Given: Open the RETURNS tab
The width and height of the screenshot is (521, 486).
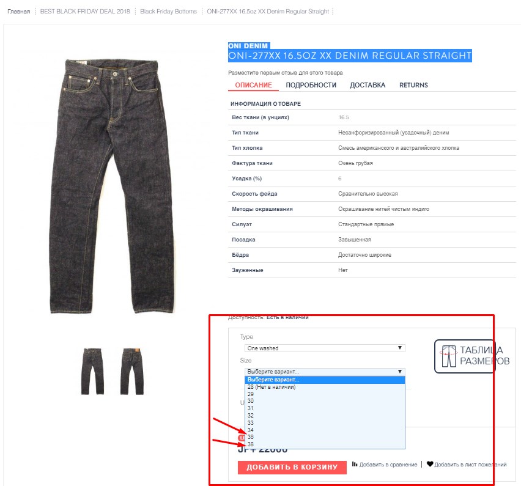Looking at the screenshot, I should coord(413,85).
